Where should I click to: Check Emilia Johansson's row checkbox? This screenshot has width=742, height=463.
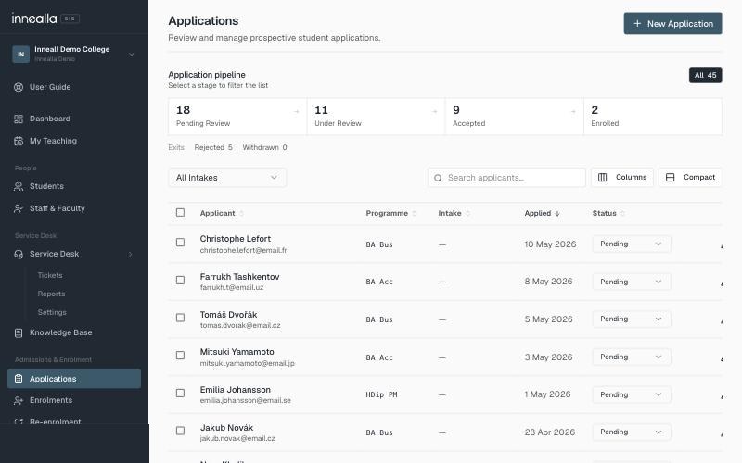(x=180, y=393)
